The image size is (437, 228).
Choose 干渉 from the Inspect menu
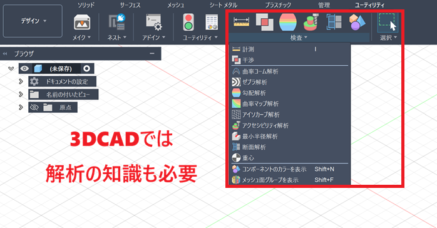point(290,60)
